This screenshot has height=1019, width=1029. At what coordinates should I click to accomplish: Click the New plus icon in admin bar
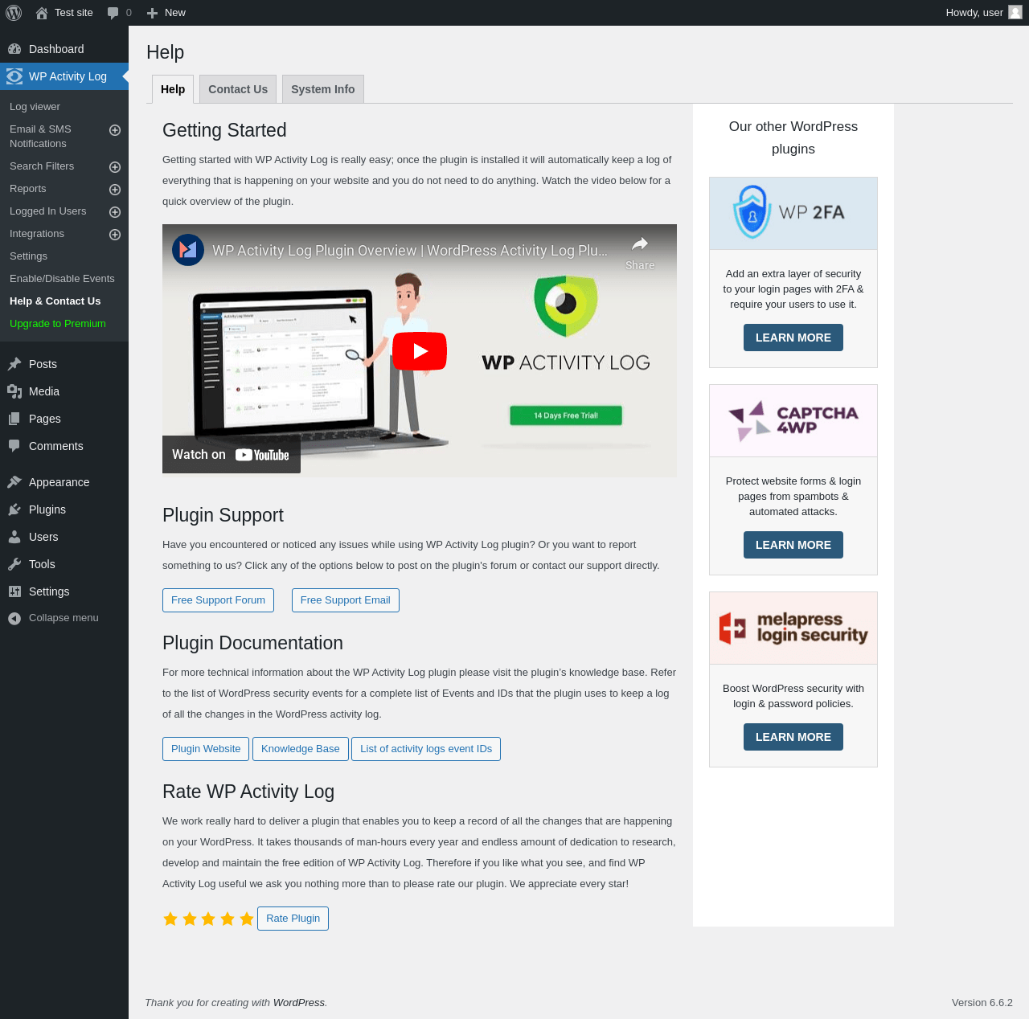click(152, 13)
